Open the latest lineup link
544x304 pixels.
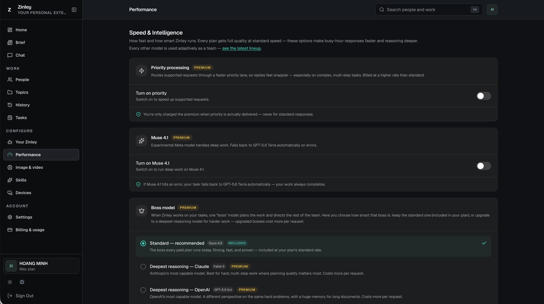click(x=241, y=48)
